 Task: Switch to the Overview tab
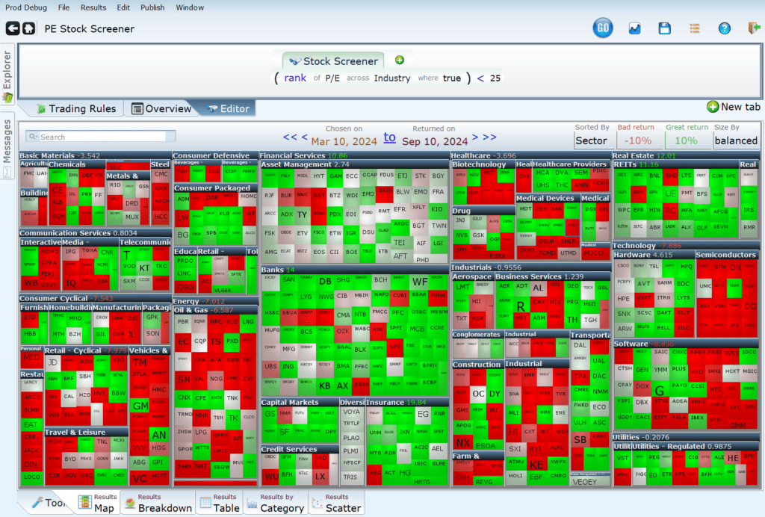161,109
